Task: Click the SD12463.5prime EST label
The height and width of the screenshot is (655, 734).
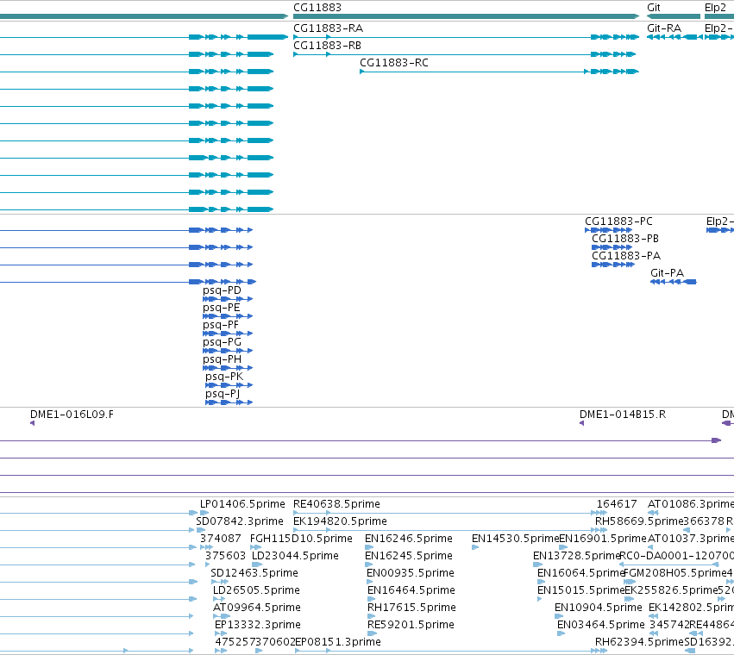Action: tap(254, 573)
